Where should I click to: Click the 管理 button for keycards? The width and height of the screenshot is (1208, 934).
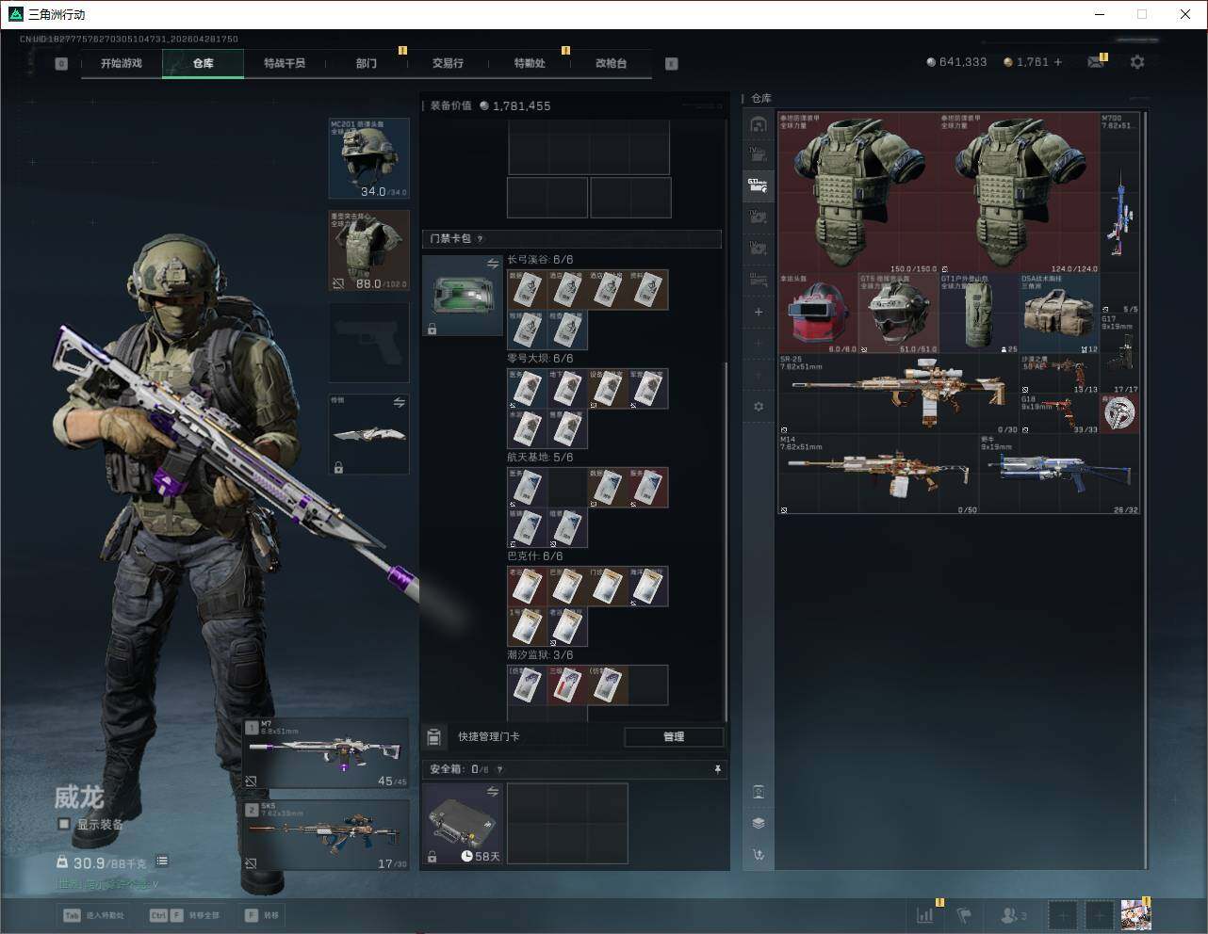click(x=674, y=736)
